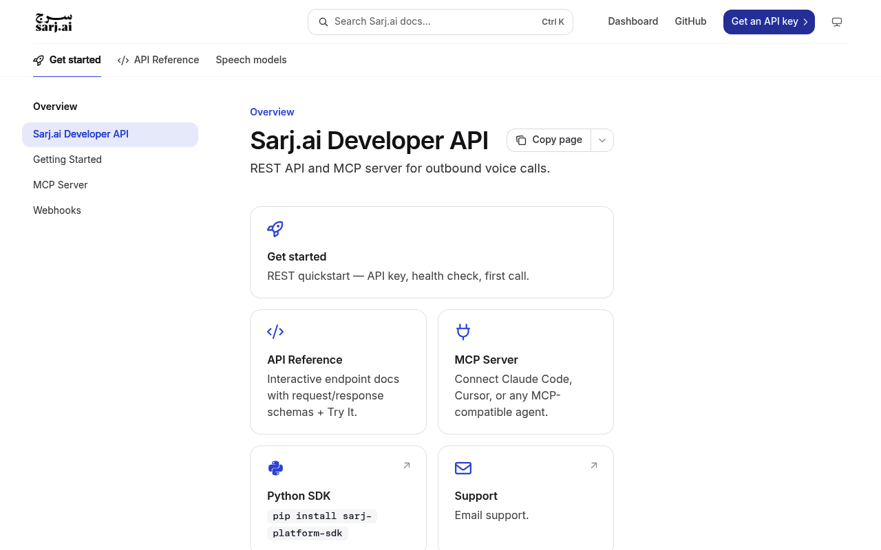Open MCP Server sidebar item
Viewport: 881px width, 550px height.
(110, 185)
